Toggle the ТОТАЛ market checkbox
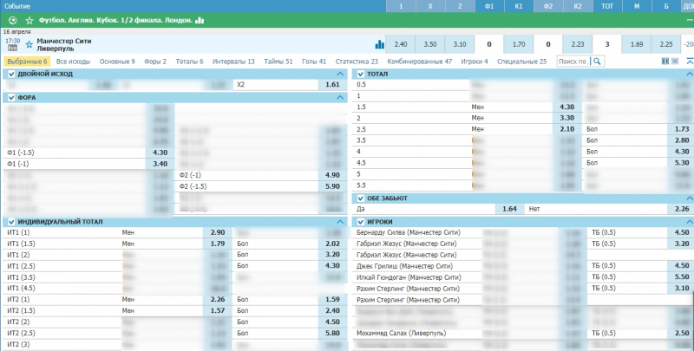This screenshot has width=694, height=351. click(x=361, y=75)
